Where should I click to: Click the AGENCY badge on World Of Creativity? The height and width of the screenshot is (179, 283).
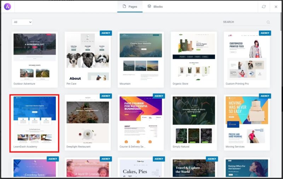pos(106,159)
